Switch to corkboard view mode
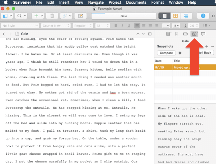This screenshot has height=164, width=216. pos(175,16)
